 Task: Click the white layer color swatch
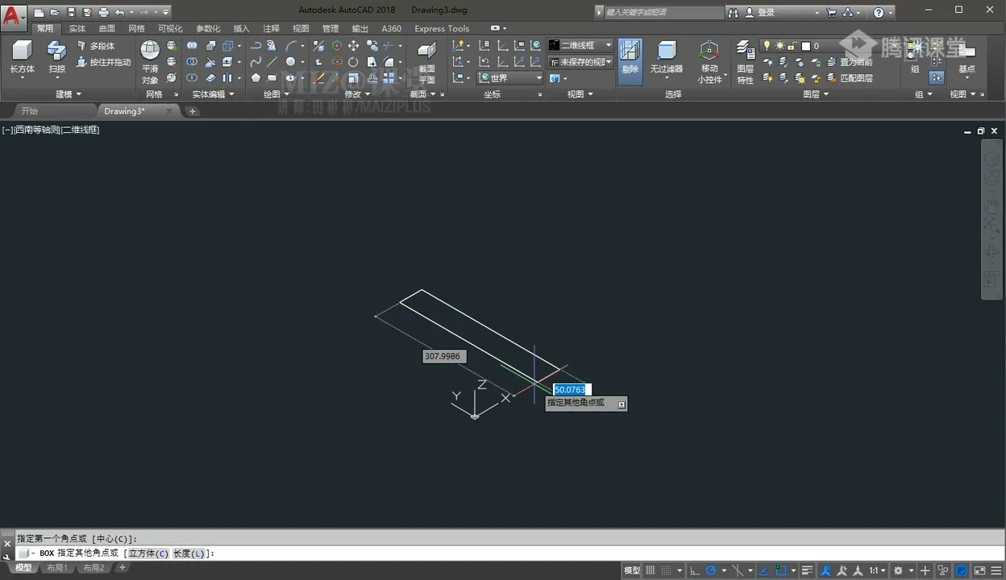[805, 46]
